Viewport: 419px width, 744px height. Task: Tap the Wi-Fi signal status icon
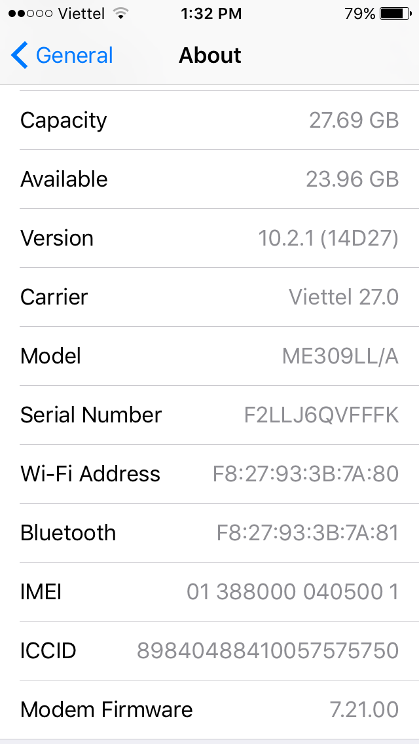point(120,13)
